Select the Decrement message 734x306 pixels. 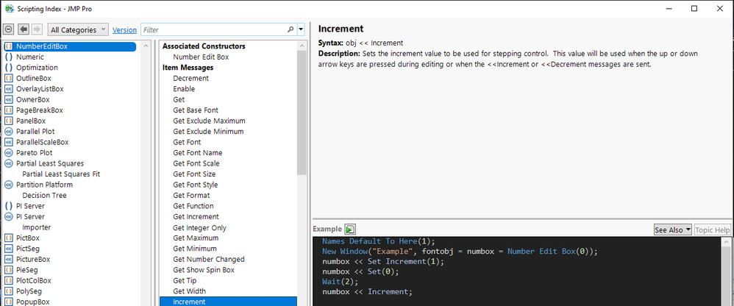[x=190, y=78]
